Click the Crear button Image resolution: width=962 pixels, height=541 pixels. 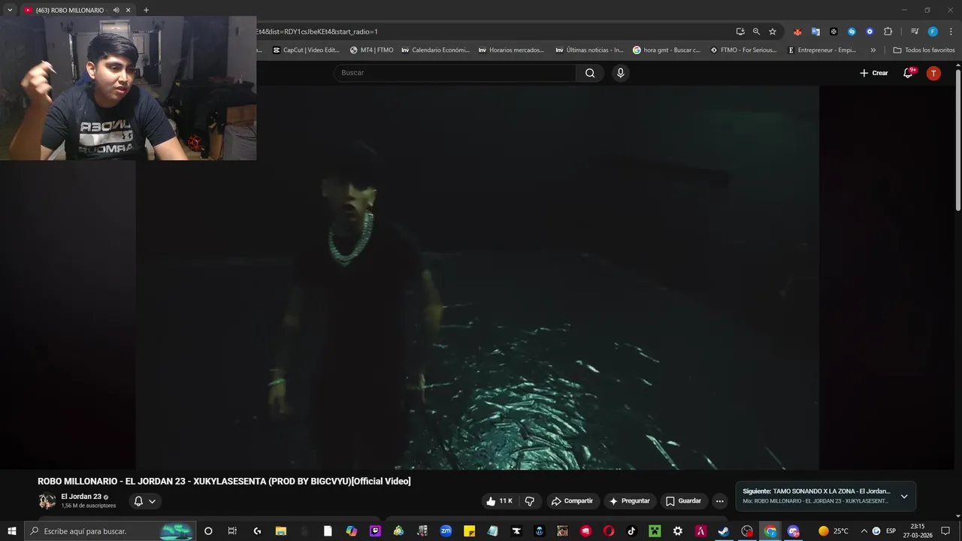(874, 73)
